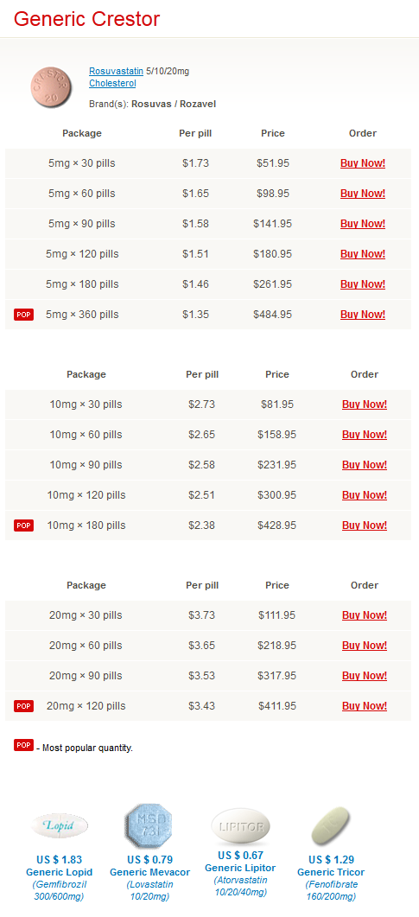Viewport: 419px width, 917px height.
Task: Buy Now for 20mg × 90 pills
Action: pos(365,676)
